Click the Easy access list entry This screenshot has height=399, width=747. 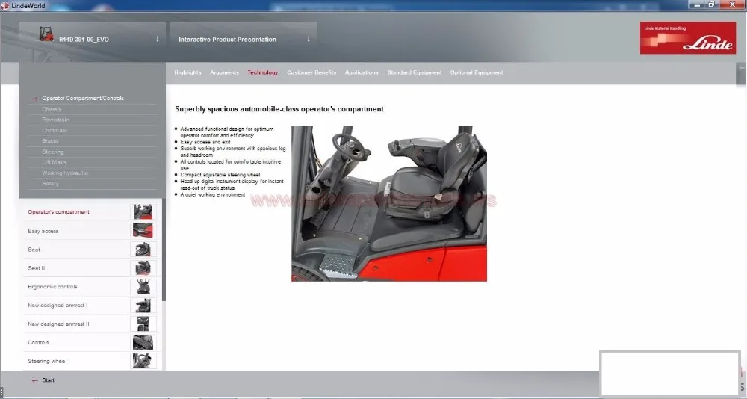[x=90, y=231]
